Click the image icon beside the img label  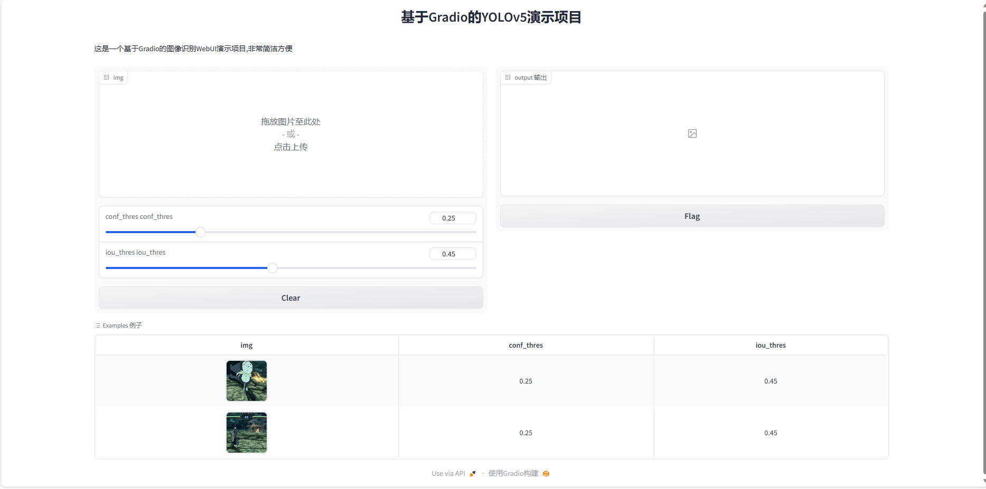(107, 78)
